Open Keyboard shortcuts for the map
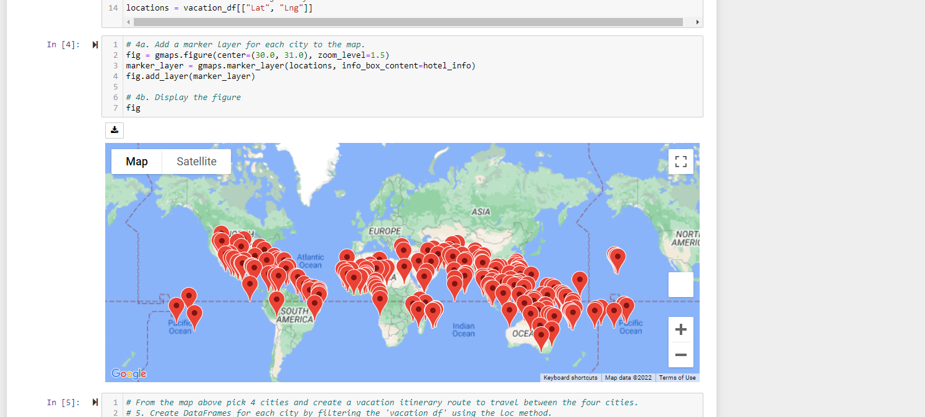Image resolution: width=925 pixels, height=417 pixels. 570,378
